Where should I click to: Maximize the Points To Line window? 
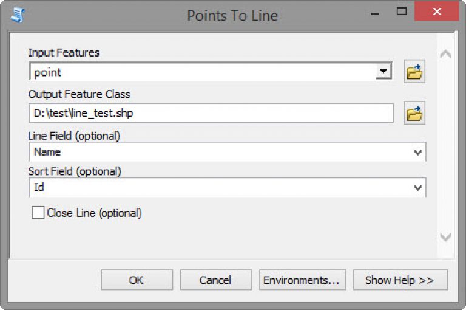pyautogui.click(x=402, y=12)
